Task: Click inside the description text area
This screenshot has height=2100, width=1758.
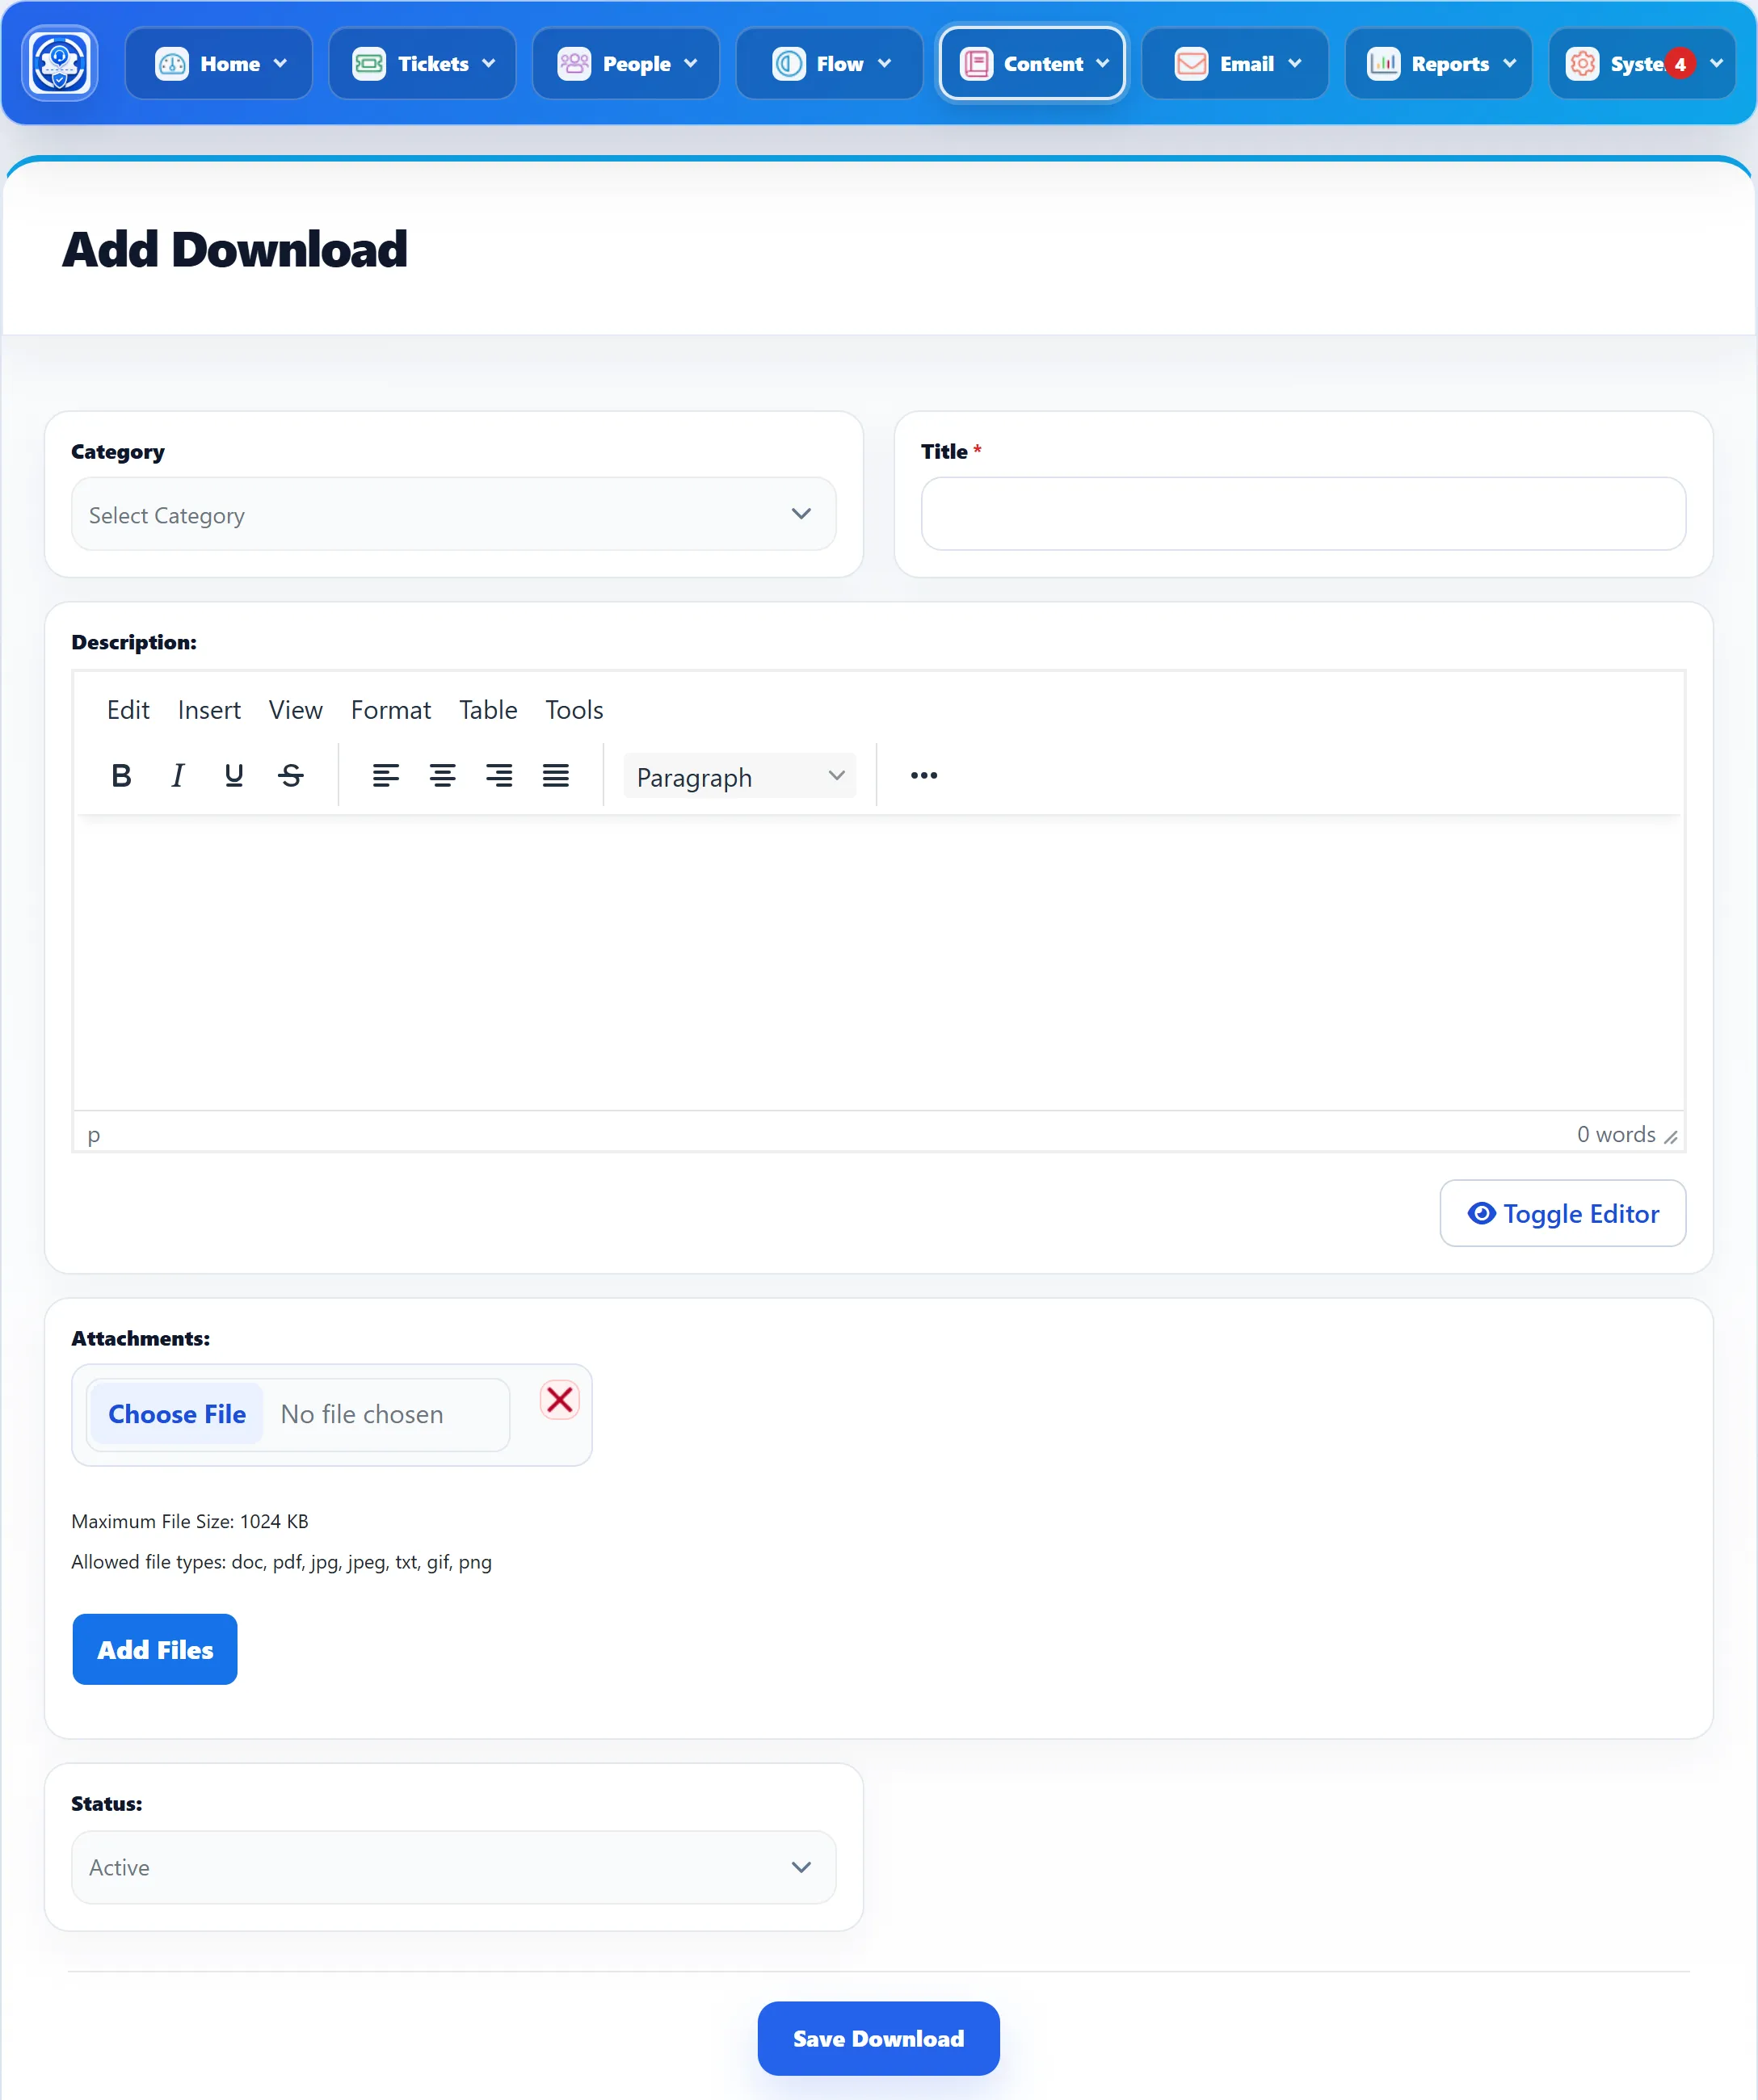Action: tap(879, 962)
